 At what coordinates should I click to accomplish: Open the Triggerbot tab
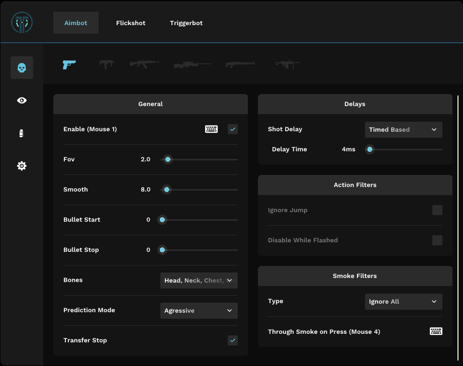[x=186, y=23]
